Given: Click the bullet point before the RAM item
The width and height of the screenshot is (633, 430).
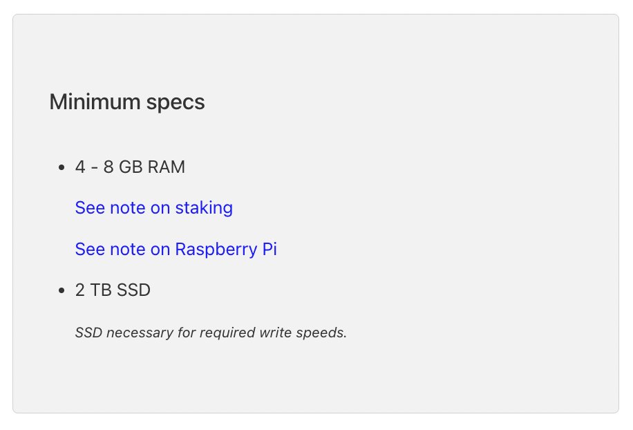Looking at the screenshot, I should 62,168.
